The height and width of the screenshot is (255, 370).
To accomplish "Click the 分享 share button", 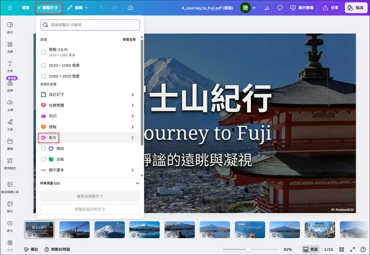I will tap(330, 8).
